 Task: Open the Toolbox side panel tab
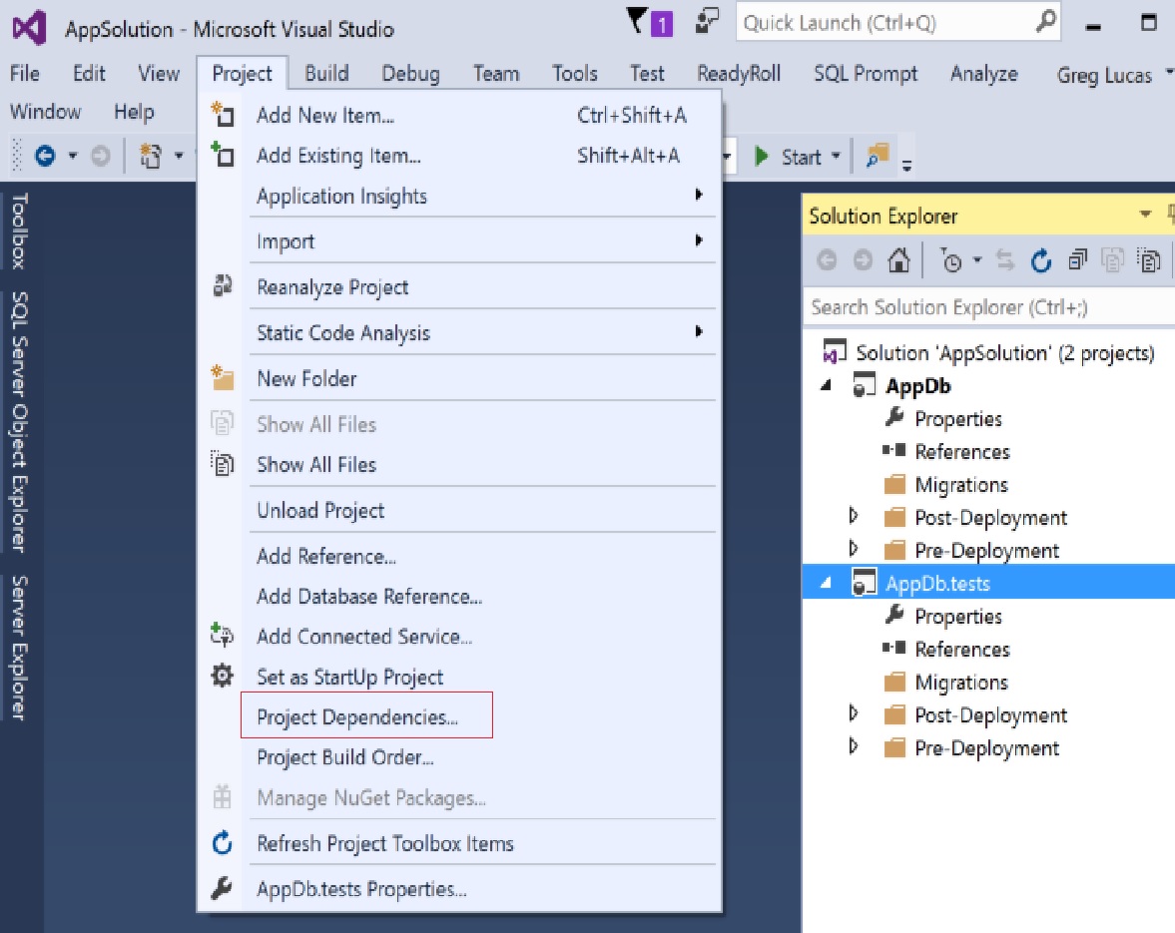tap(19, 232)
